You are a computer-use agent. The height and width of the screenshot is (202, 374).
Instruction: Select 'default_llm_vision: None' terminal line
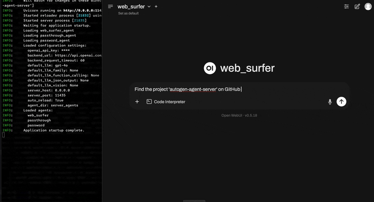point(53,85)
